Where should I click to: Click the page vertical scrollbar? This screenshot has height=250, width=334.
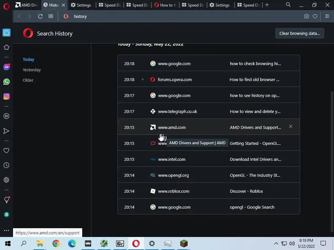pos(332,161)
